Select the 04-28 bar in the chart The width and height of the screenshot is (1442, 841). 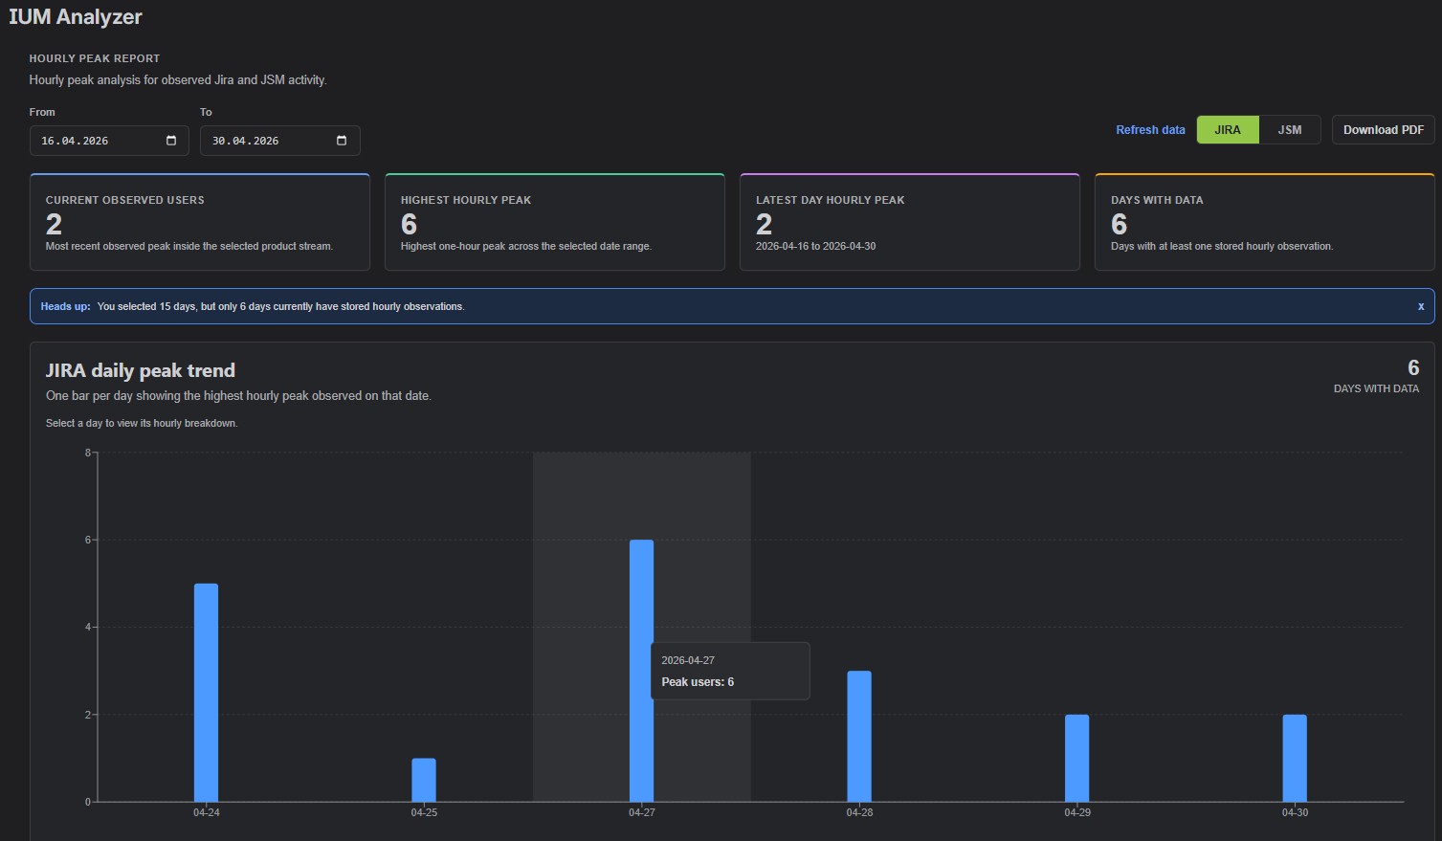859,737
